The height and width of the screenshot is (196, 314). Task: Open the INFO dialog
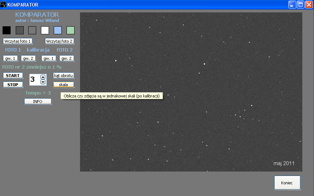[38, 101]
